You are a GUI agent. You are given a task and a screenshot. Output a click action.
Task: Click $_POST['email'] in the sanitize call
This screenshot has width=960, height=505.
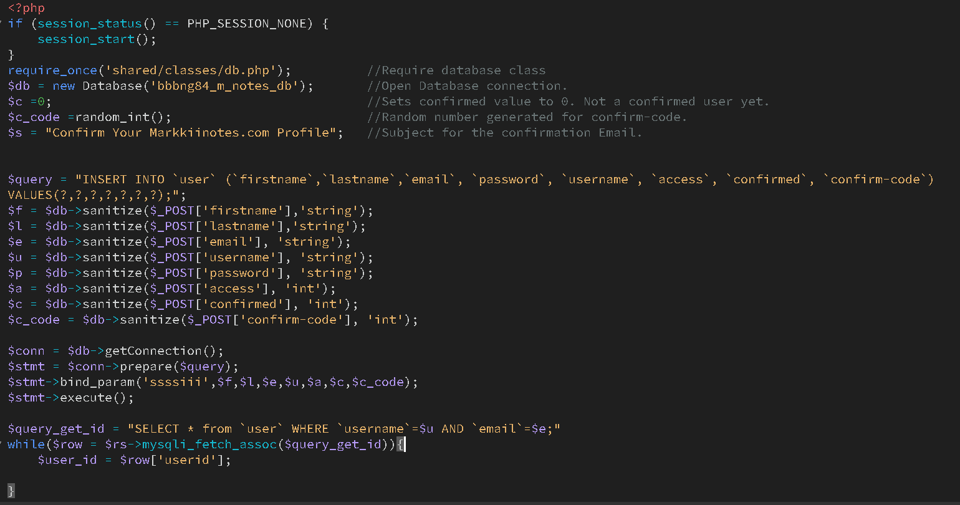206,242
